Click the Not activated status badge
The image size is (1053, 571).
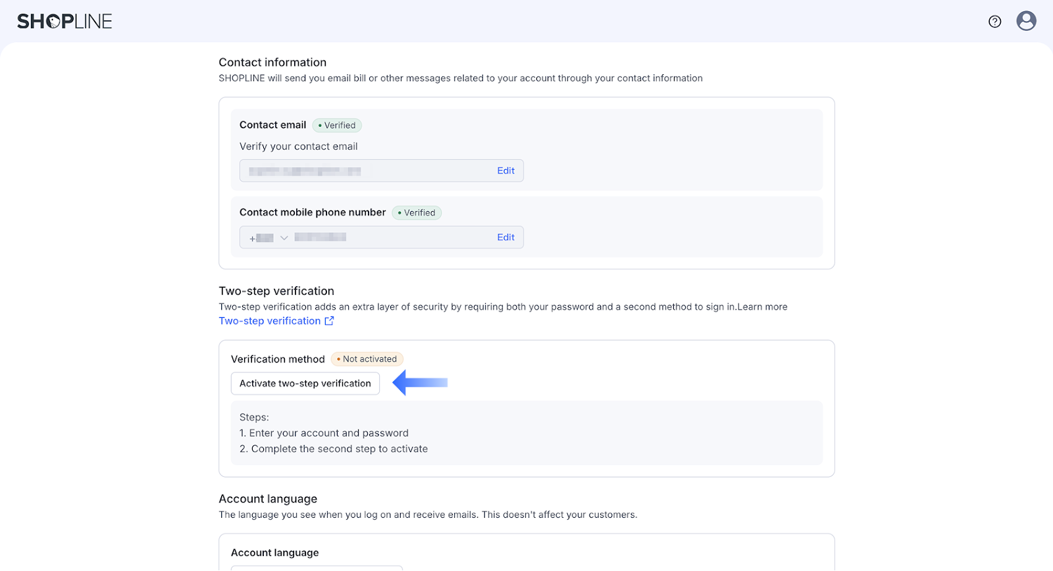(367, 359)
